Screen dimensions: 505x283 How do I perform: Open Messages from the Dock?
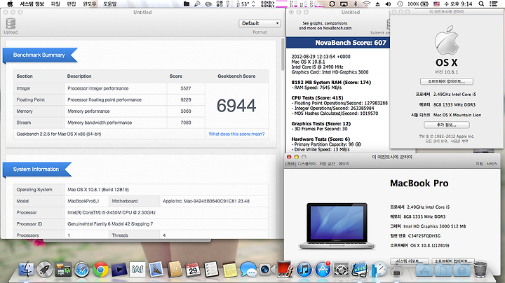(x=248, y=270)
